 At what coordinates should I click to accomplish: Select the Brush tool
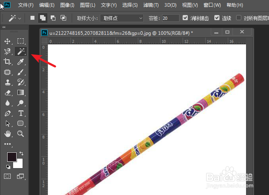[x=21, y=72]
